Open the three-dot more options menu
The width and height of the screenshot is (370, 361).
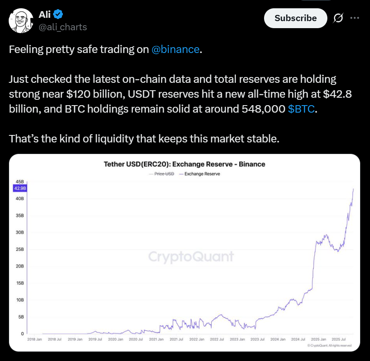pos(355,18)
